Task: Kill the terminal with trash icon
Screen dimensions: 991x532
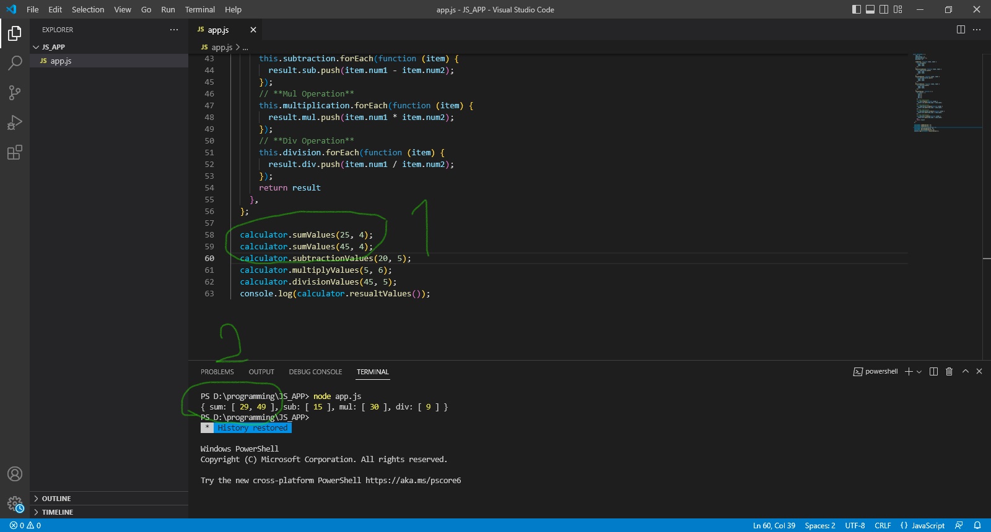Action: click(x=949, y=372)
